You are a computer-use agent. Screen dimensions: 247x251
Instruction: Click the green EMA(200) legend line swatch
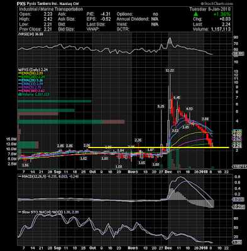19,77
